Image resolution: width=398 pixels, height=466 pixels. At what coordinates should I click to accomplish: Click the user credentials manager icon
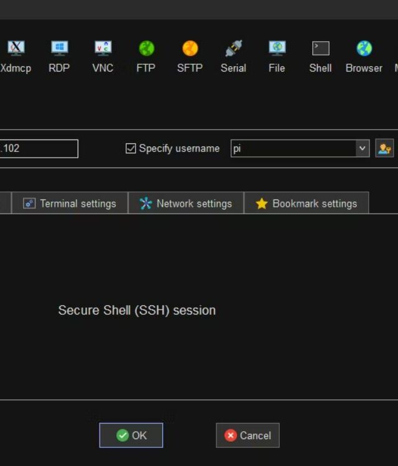384,148
